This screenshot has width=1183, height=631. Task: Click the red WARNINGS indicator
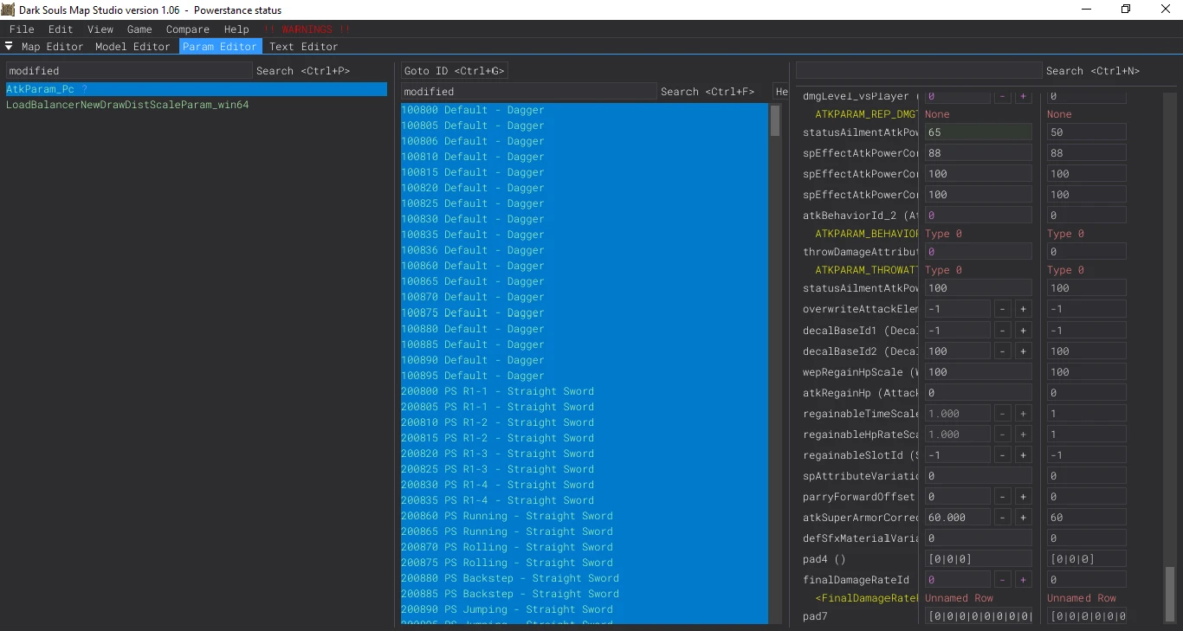point(307,29)
